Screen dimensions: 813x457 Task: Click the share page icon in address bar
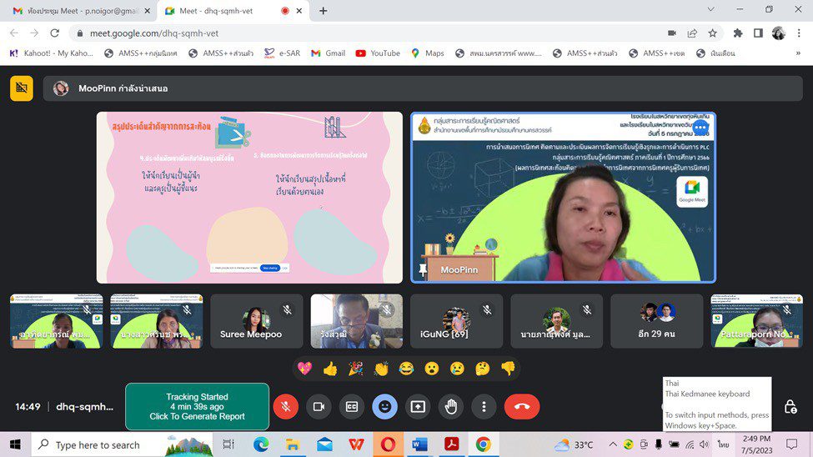click(692, 33)
